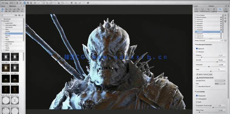Adjust the Distance slider
The image size is (230, 114).
(x=201, y=57)
